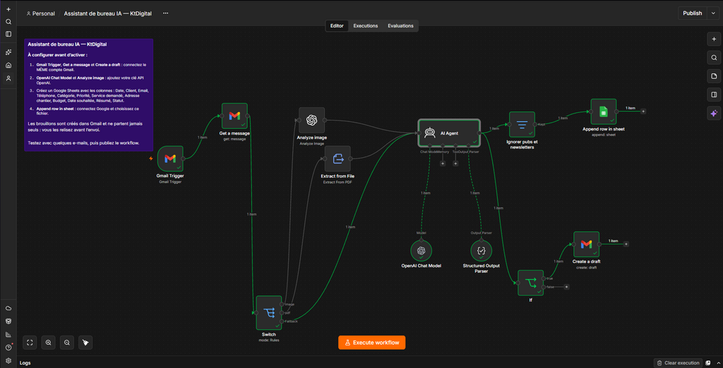The width and height of the screenshot is (723, 368).
Task: Click the Execute workflow button
Action: point(371,343)
